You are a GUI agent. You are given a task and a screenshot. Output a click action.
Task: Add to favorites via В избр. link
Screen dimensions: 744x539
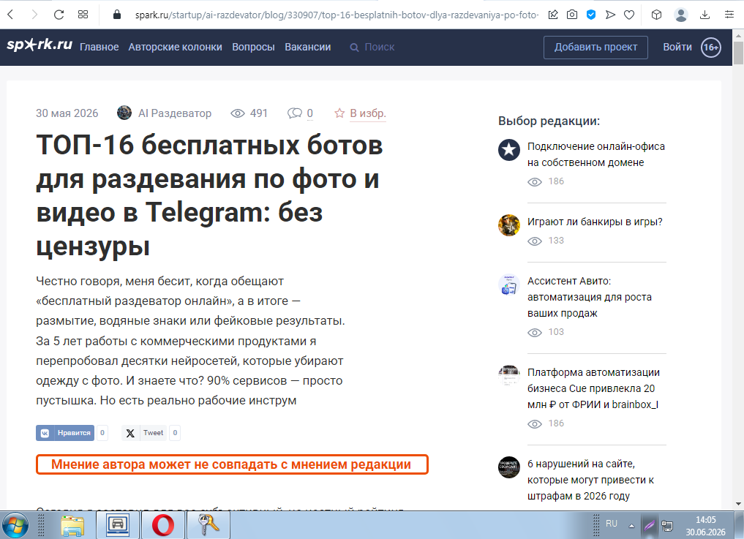click(x=368, y=113)
